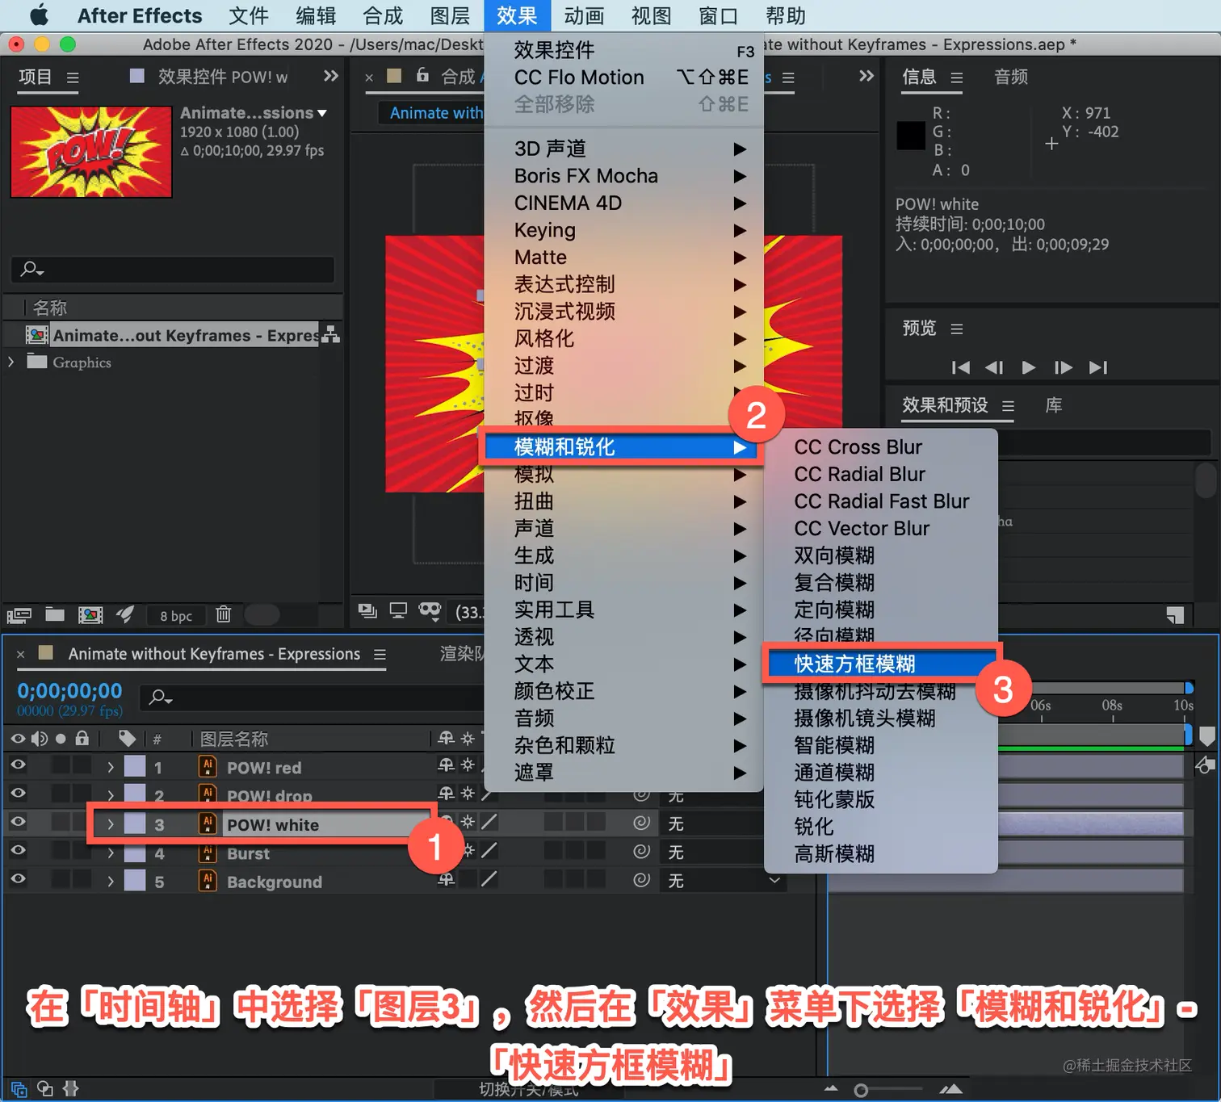The width and height of the screenshot is (1221, 1102).
Task: Expand the Burst layer properties
Action: coord(111,853)
